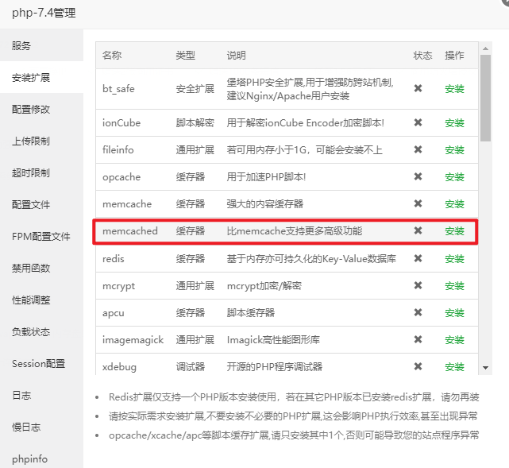Show the 慢日志 page
This screenshot has height=468, width=509.
[41, 427]
